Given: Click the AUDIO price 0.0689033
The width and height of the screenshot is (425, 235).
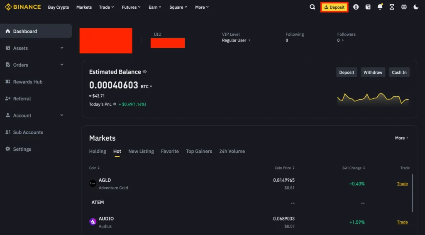Looking at the screenshot, I should point(284,219).
